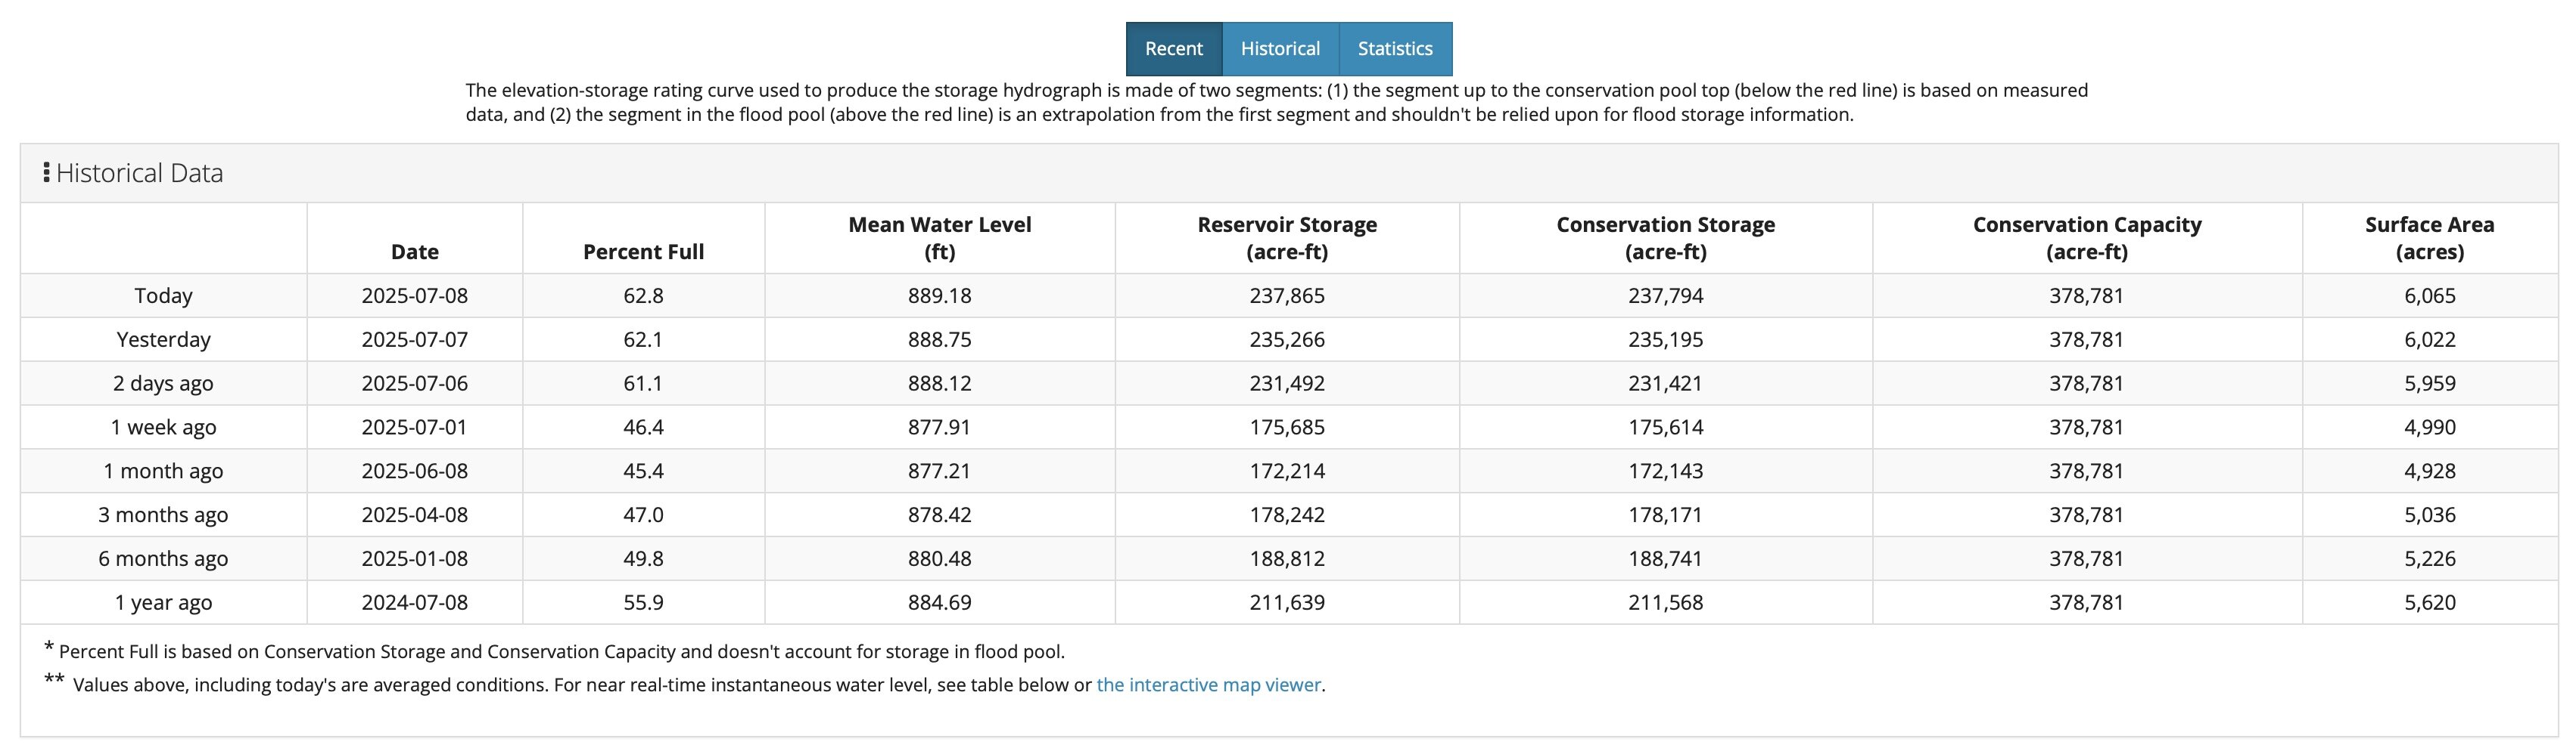The width and height of the screenshot is (2576, 745).
Task: Click the date 2025-07-07
Action: tap(415, 339)
